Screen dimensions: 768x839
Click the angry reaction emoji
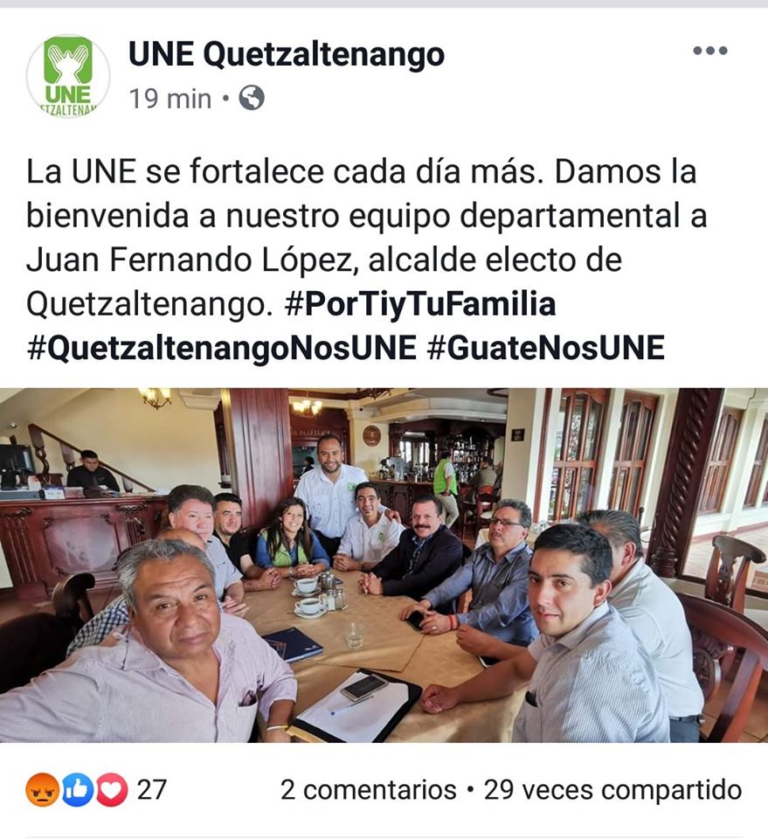42,790
